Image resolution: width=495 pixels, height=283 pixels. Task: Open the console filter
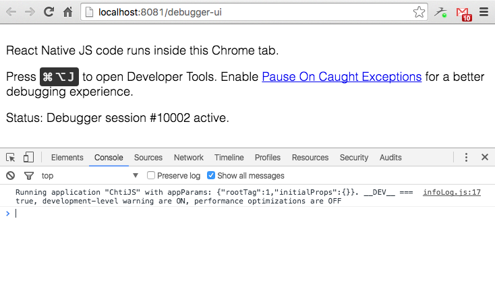(x=29, y=175)
